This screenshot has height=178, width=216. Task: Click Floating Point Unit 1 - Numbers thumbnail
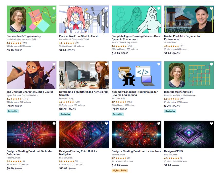[x=137, y=135]
